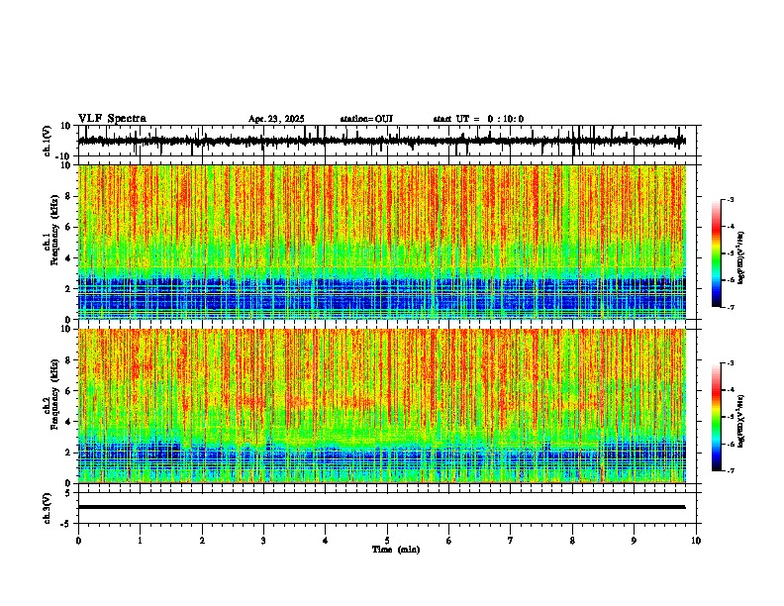Click the "VLF Spectra" title text
This screenshot has width=784, height=606.
(x=112, y=119)
